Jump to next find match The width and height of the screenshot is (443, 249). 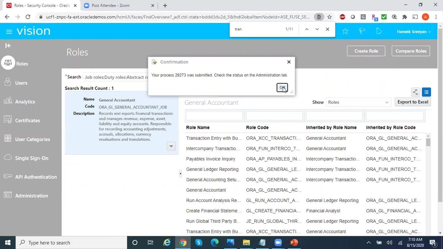tap(317, 29)
